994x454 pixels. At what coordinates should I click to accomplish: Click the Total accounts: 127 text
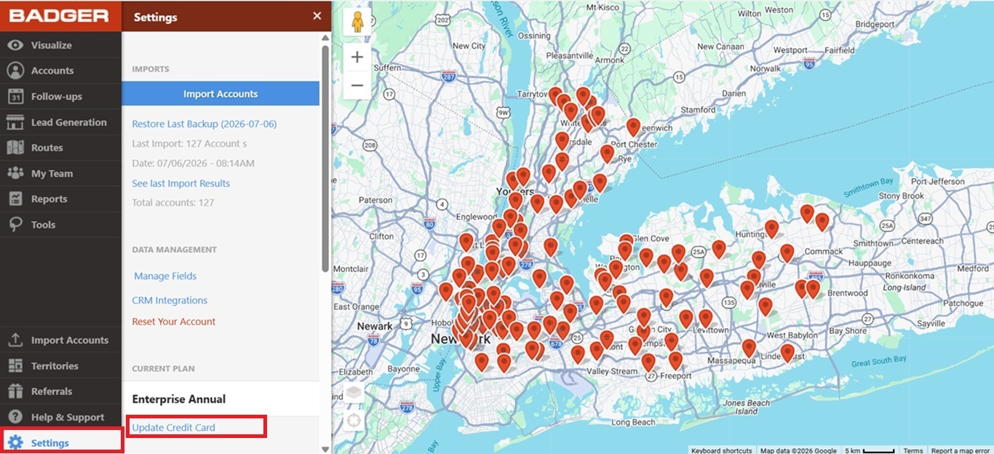coord(173,202)
